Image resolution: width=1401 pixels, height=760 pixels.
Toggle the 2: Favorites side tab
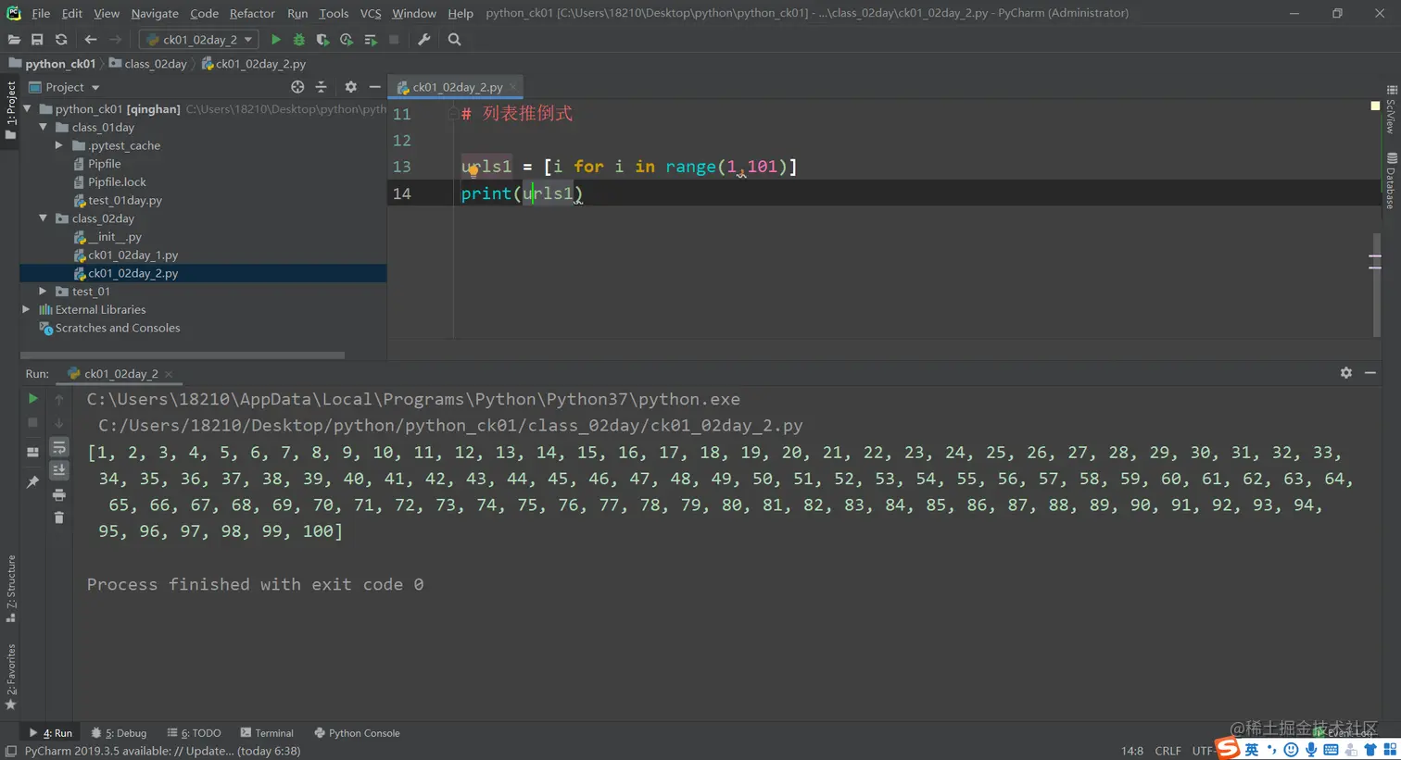pos(10,677)
